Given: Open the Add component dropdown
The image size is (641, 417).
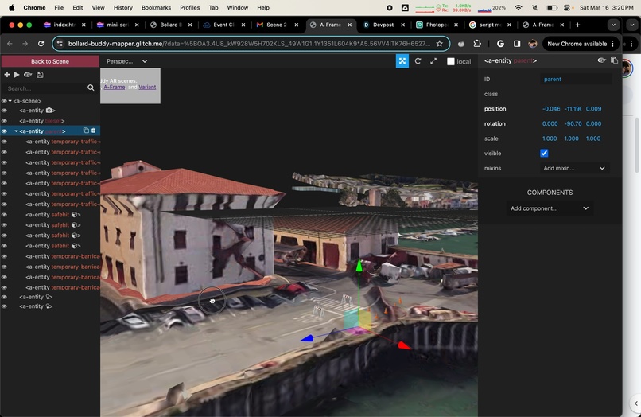Looking at the screenshot, I should tap(550, 208).
